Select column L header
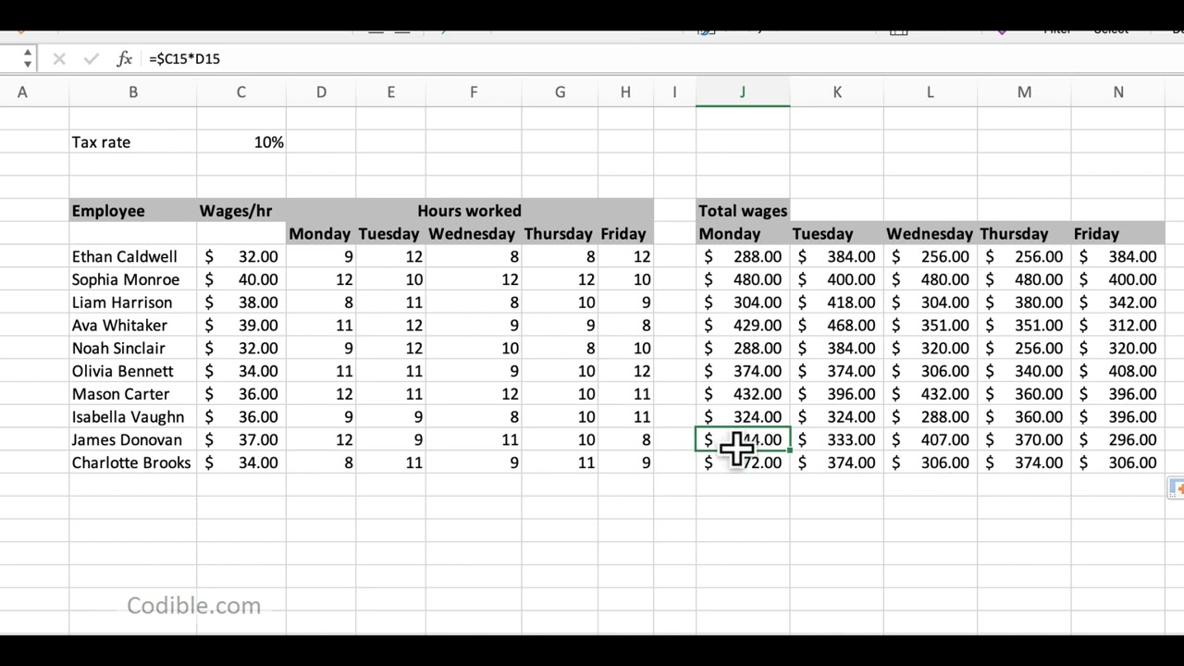This screenshot has height=666, width=1184. pos(931,92)
